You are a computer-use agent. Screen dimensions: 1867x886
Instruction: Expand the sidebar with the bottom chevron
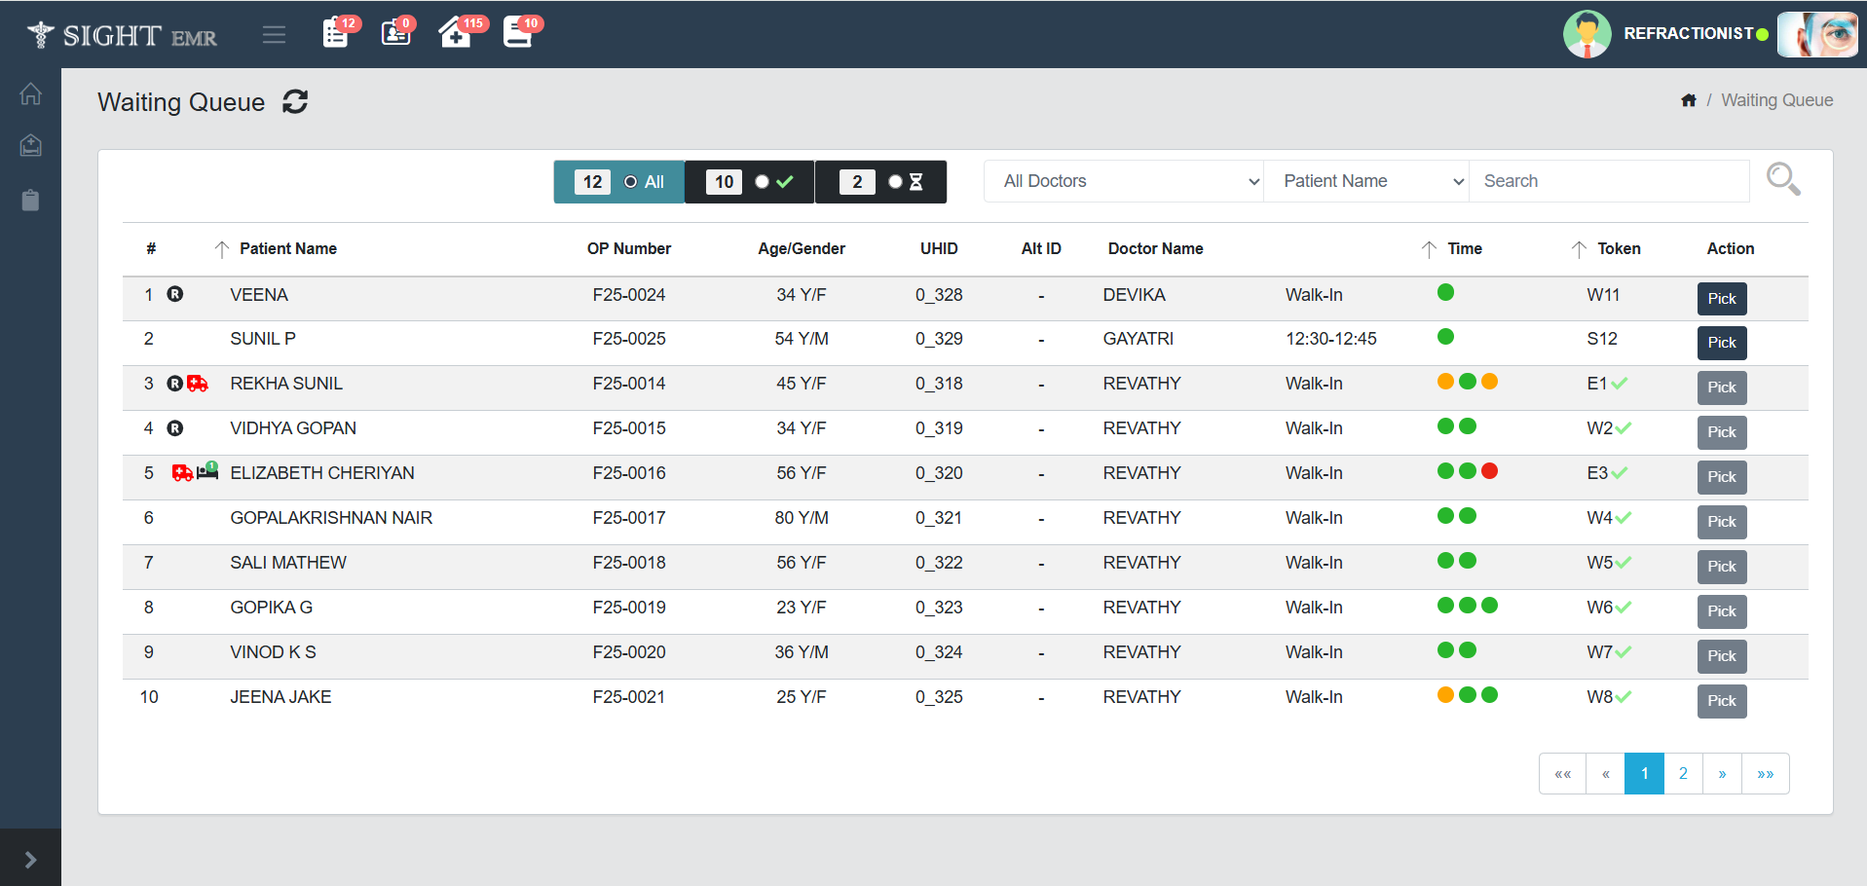[x=30, y=860]
